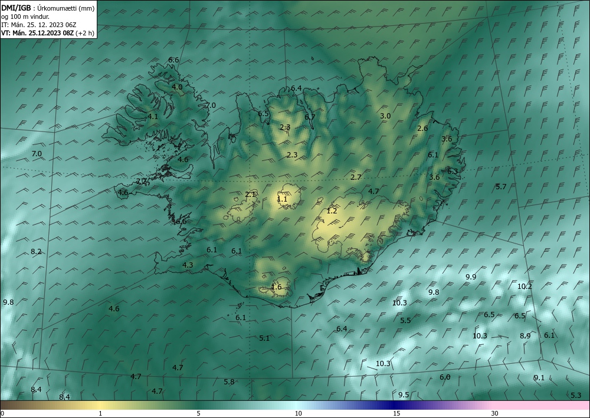The width and height of the screenshot is (590, 418).
Task: Click the map value 10.2
Action: click(525, 286)
